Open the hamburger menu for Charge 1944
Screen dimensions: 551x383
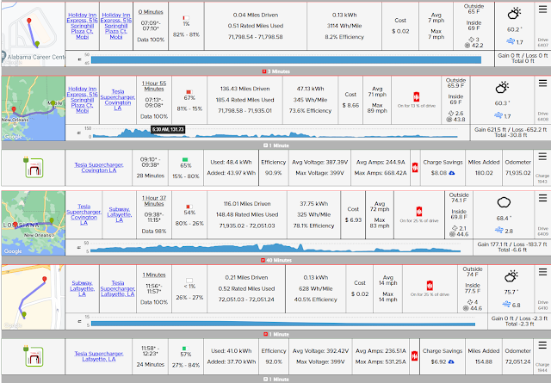[x=542, y=345]
